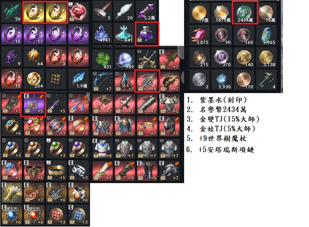Click the gold coin showing 19億
The width and height of the screenshot is (309, 227).
coord(200,13)
